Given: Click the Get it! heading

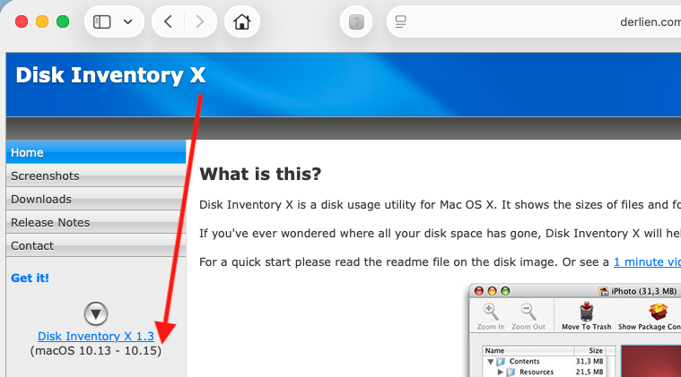Looking at the screenshot, I should [30, 278].
